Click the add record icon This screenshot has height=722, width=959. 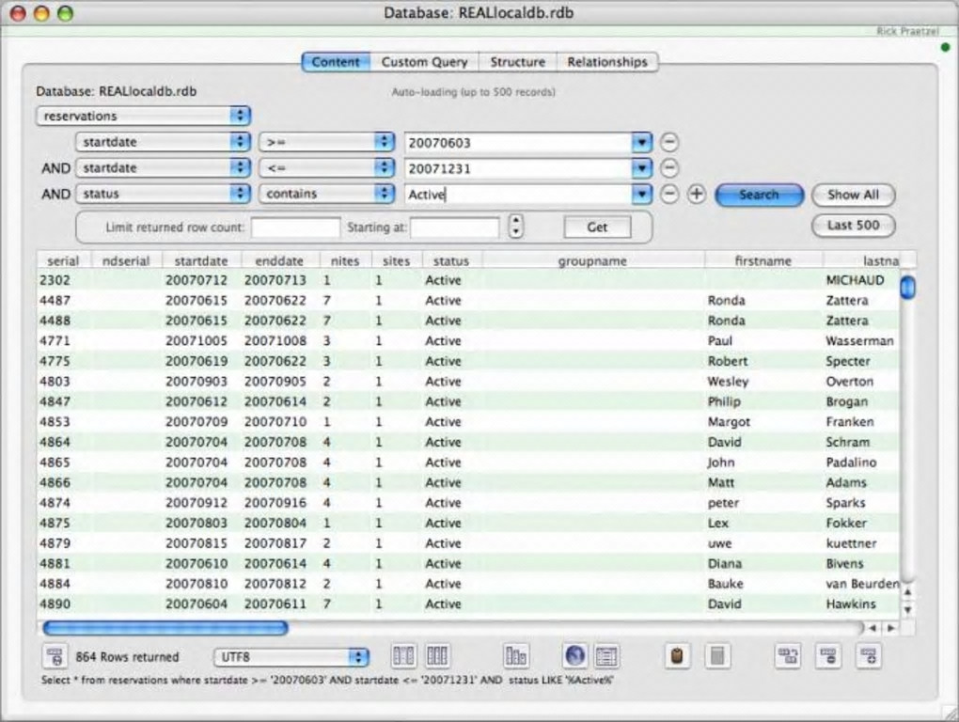pos(869,656)
